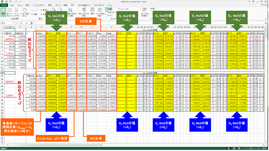This screenshot has height=151, width=269.
Task: Open New Window icon in ribbon
Action: click(x=84, y=12)
